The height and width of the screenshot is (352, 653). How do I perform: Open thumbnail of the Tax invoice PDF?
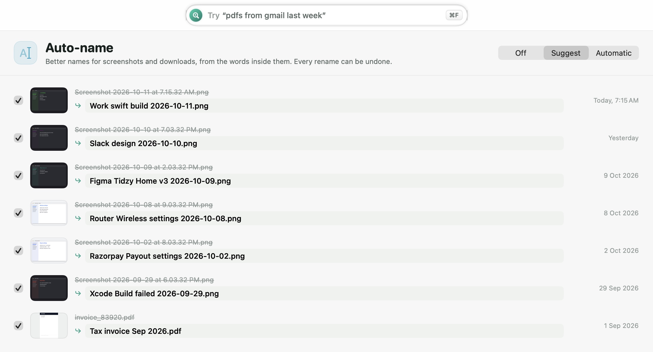(x=49, y=326)
